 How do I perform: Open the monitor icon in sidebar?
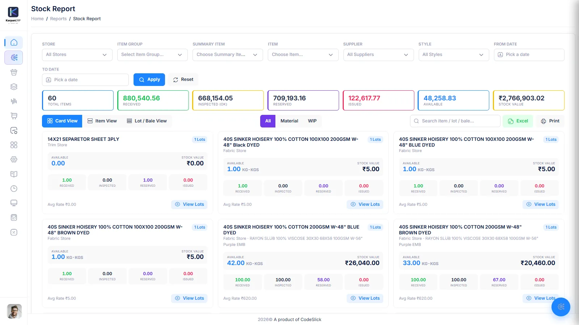click(x=14, y=203)
